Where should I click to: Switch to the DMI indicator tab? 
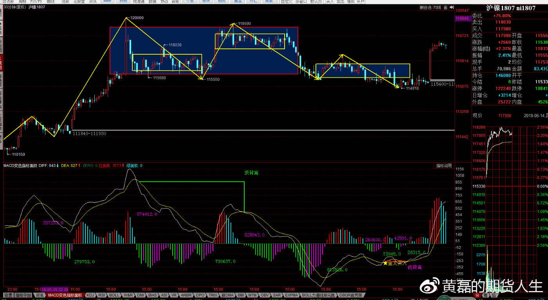[141, 295]
